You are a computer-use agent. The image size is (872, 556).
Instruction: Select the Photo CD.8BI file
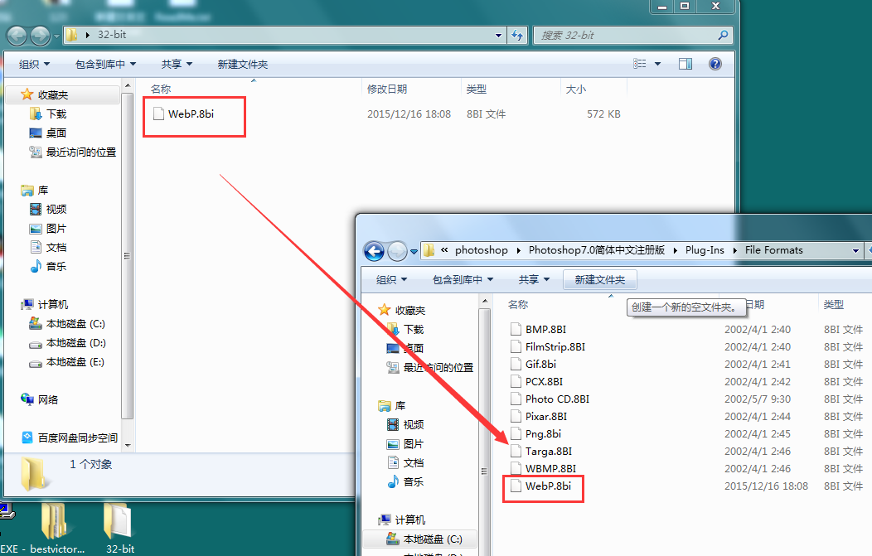(x=557, y=399)
